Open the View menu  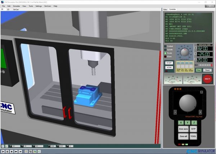pos(24,6)
